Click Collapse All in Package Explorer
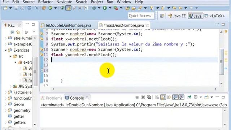 point(12,32)
